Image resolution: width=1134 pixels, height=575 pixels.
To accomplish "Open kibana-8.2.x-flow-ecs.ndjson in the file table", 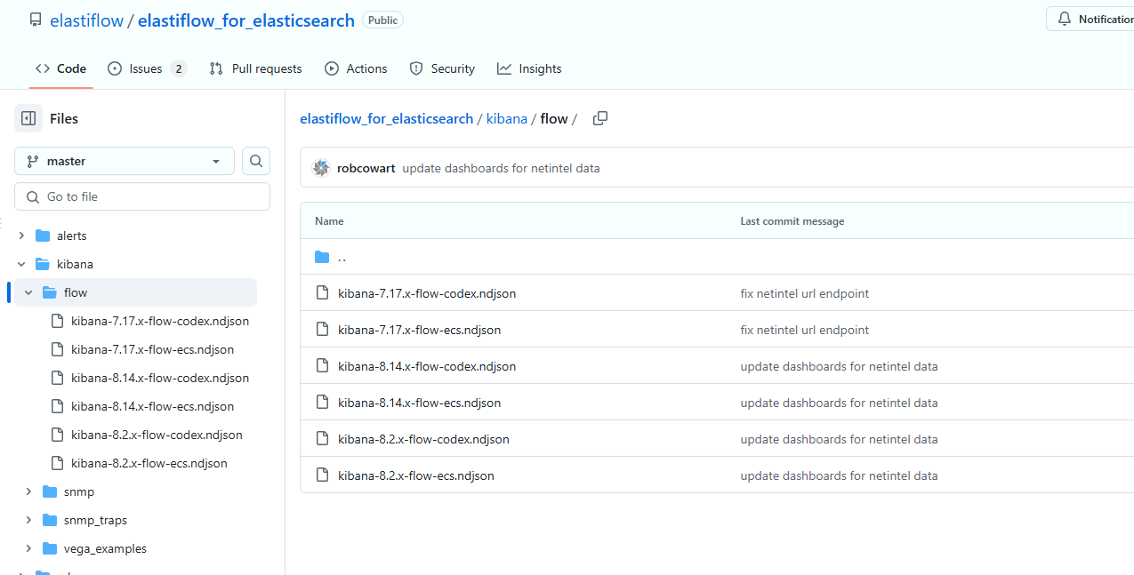I will (416, 475).
